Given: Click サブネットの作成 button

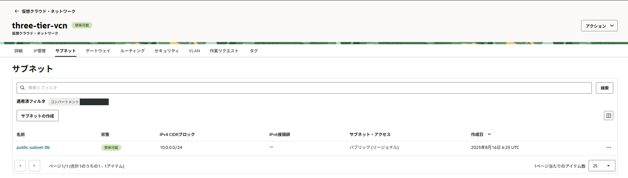Looking at the screenshot, I should (x=38, y=116).
